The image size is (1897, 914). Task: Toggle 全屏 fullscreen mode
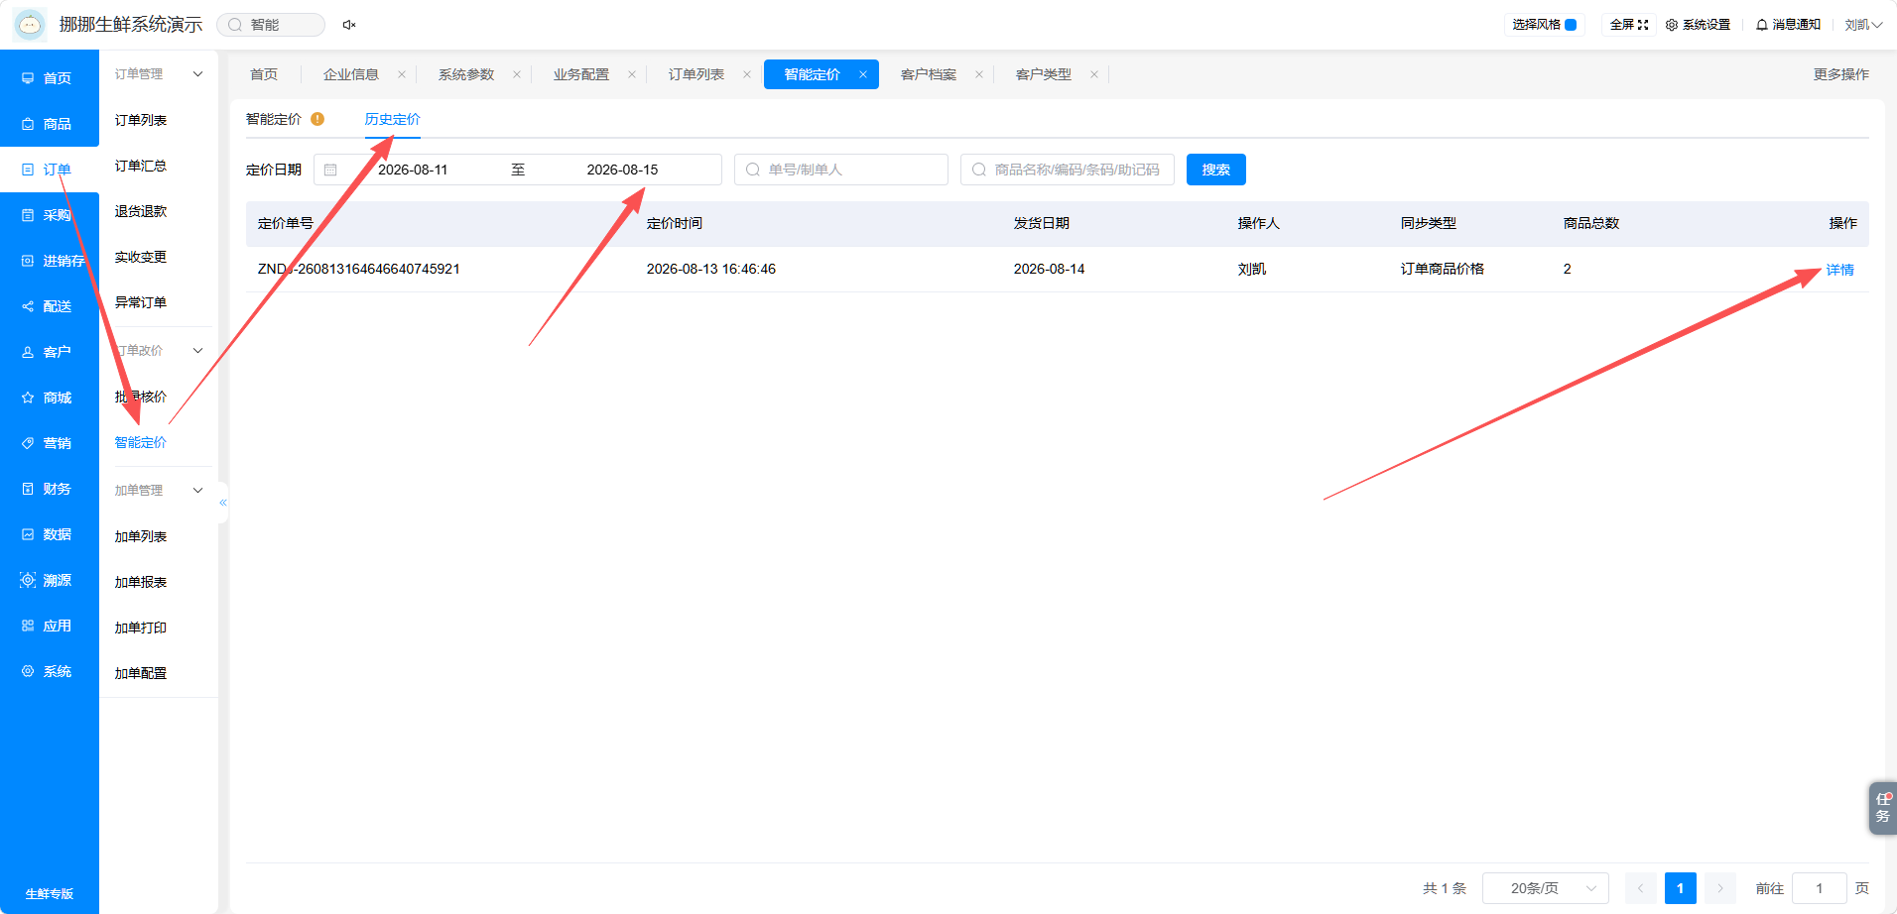[1629, 25]
